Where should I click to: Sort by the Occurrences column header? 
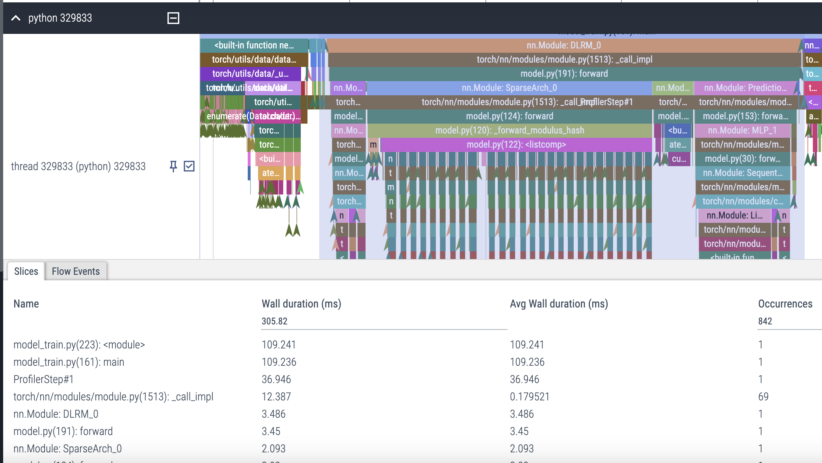[x=785, y=304]
